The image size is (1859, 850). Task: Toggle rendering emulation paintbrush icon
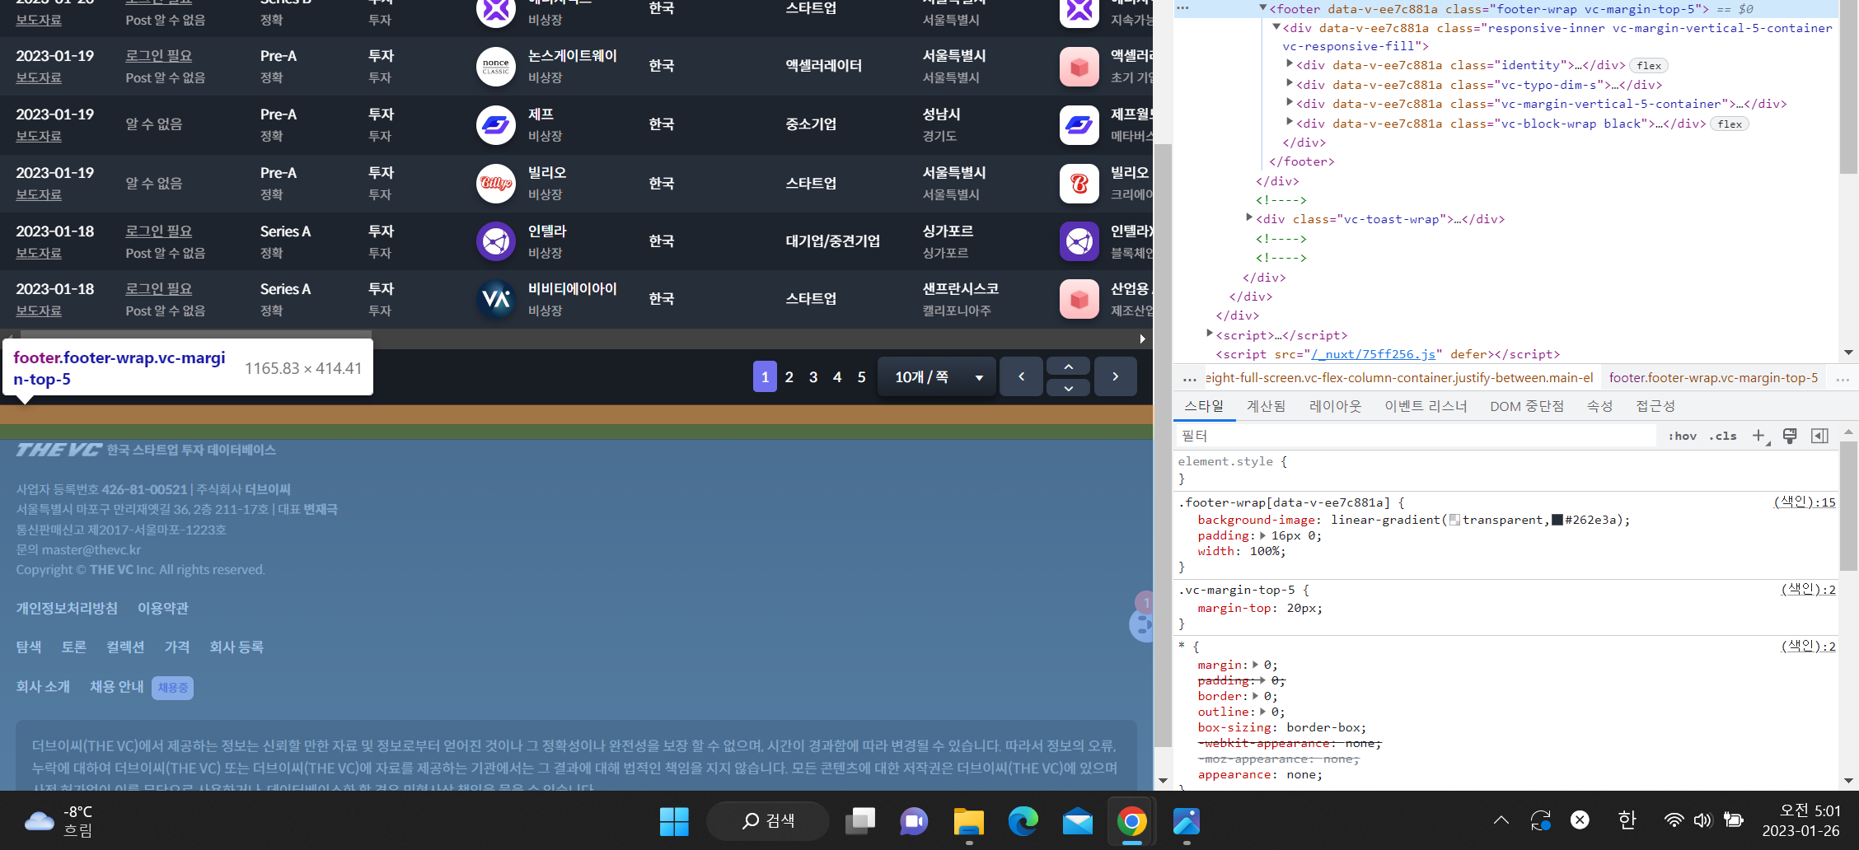click(x=1790, y=436)
